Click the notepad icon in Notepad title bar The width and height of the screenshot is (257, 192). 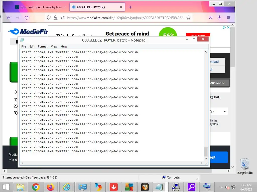point(22,40)
